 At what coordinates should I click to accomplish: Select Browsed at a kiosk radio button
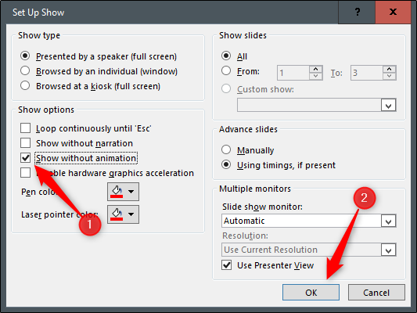(25, 85)
